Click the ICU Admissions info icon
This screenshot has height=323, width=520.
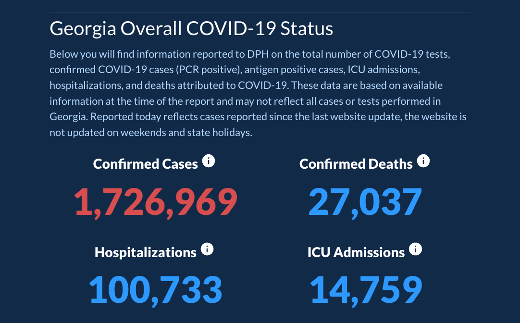415,249
